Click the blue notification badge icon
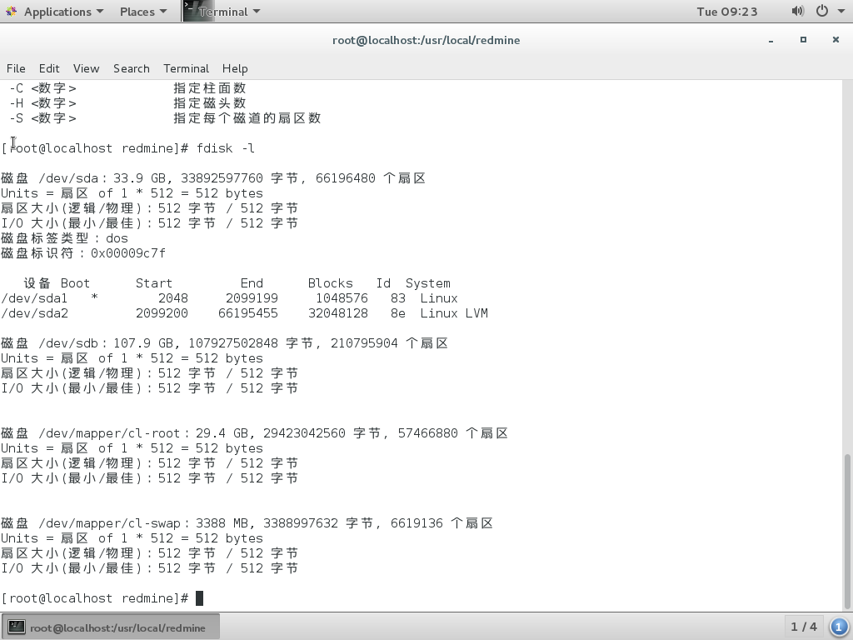853x640 pixels. (839, 627)
